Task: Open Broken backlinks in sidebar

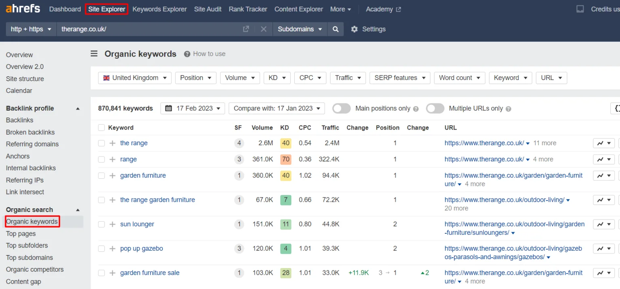Action: pos(30,132)
